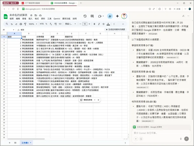Search the menus magnifier icon
This screenshot has height=146, width=194.
pyautogui.click(x=7, y=24)
